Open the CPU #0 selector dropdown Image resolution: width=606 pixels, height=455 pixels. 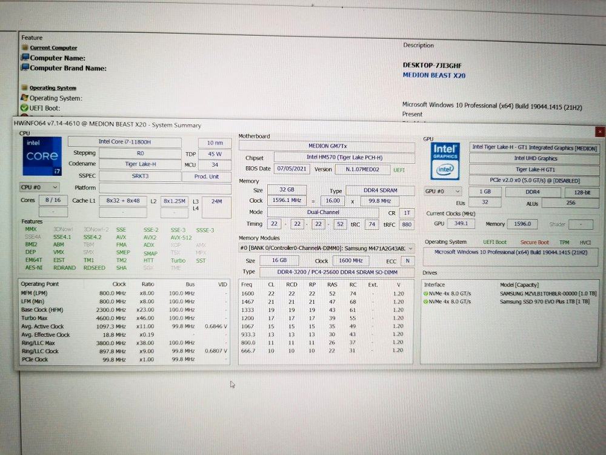point(39,187)
